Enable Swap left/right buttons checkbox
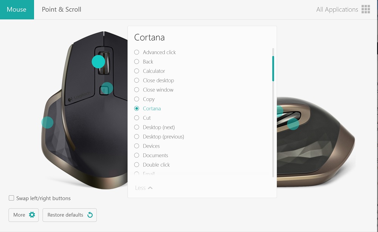 coord(11,198)
